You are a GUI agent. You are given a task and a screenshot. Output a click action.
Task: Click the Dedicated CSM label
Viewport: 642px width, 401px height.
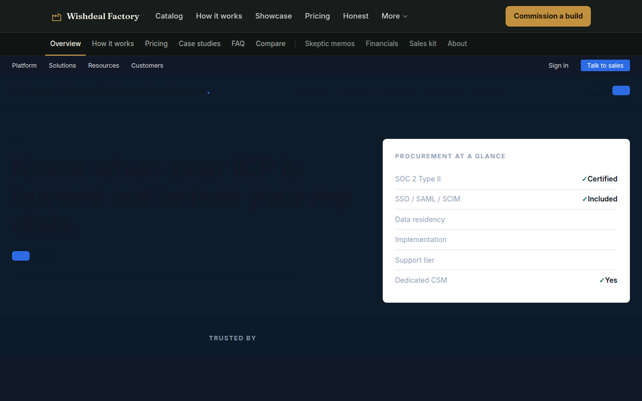pos(421,280)
